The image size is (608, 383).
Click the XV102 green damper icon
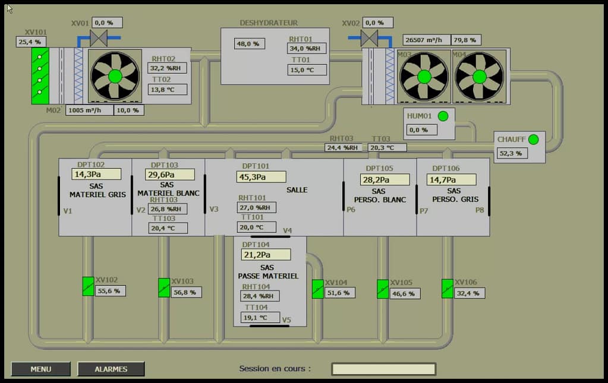(88, 287)
